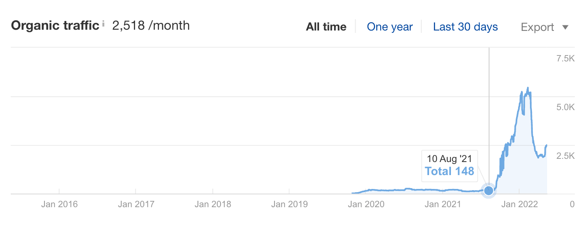
Task: Show the Last 30 days range
Action: click(465, 27)
